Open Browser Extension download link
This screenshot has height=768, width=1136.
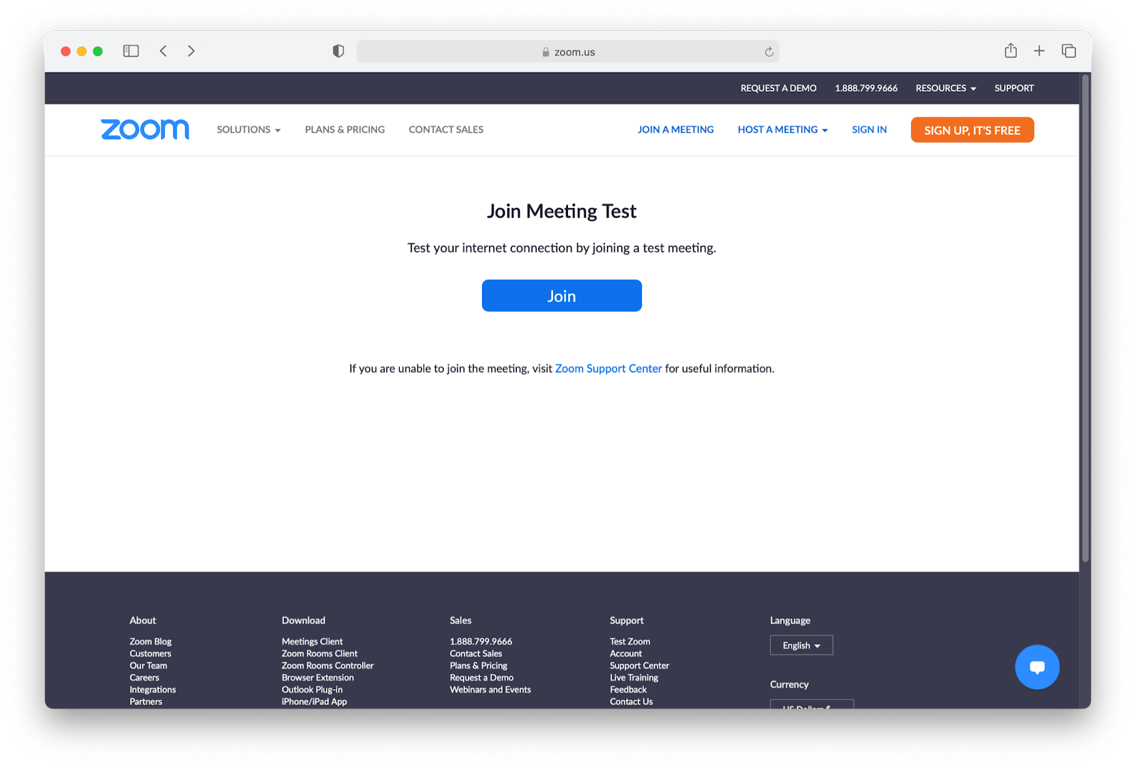(x=317, y=678)
